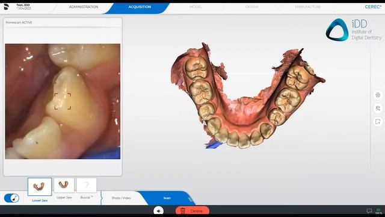Click the add snapshot note icon
This screenshot has height=217, width=385.
tap(378, 122)
